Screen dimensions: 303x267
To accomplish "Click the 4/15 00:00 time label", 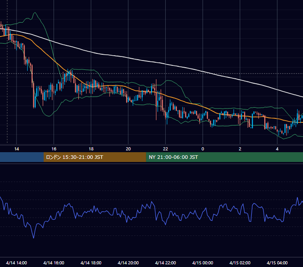I will 203,263.
